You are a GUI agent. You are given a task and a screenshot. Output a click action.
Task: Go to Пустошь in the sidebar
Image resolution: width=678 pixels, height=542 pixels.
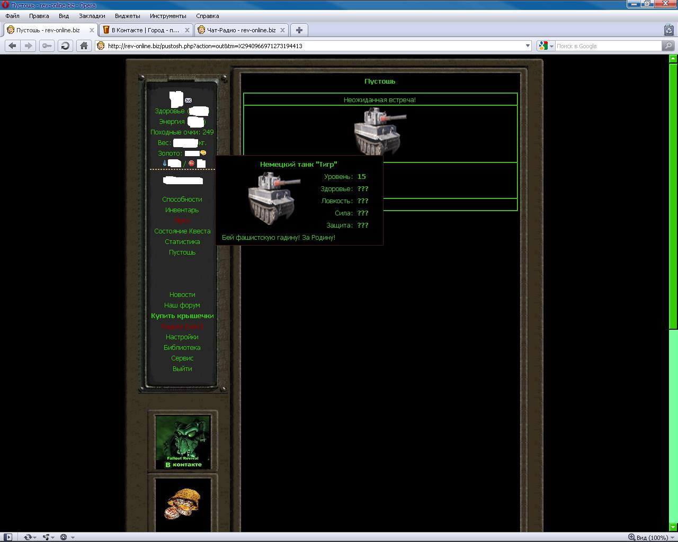tap(182, 252)
